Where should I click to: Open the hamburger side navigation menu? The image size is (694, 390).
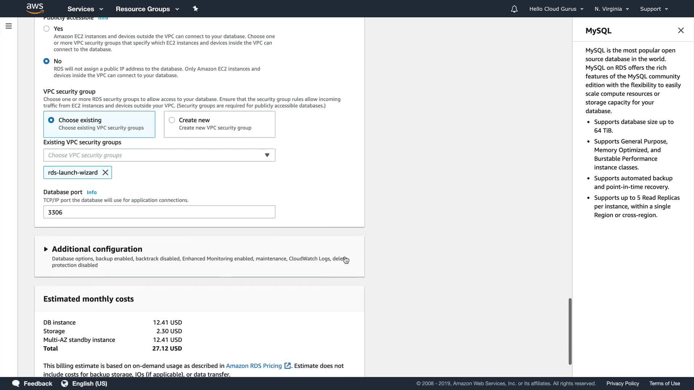coord(9,26)
